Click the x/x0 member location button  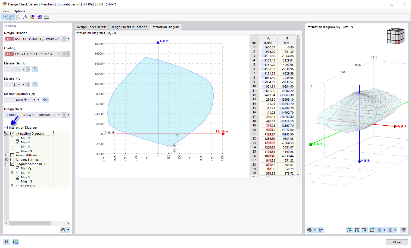point(45,100)
